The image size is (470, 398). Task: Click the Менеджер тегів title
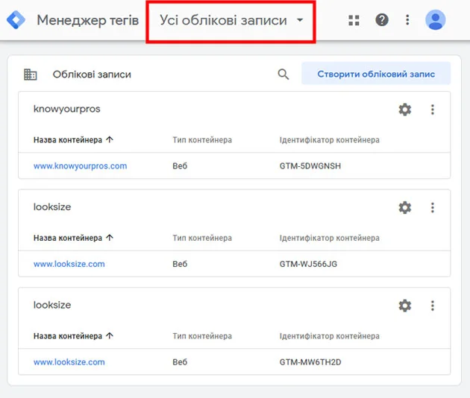(88, 20)
